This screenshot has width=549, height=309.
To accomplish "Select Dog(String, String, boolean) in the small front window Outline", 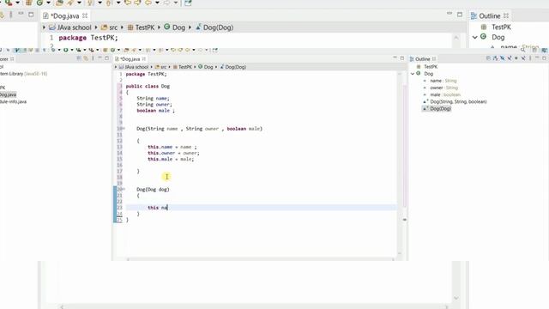I will tap(458, 101).
